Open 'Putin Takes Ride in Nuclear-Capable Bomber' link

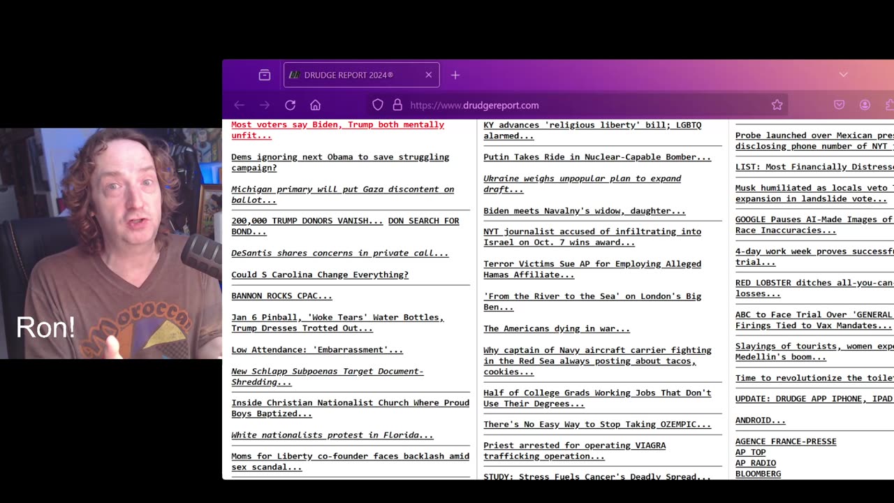597,156
